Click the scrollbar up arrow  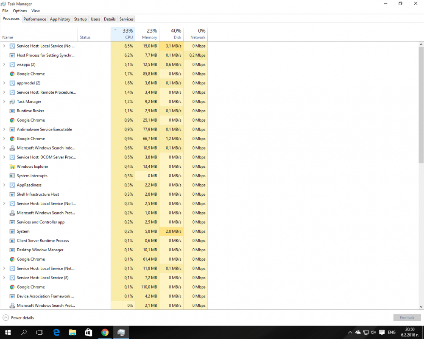tap(421, 44)
